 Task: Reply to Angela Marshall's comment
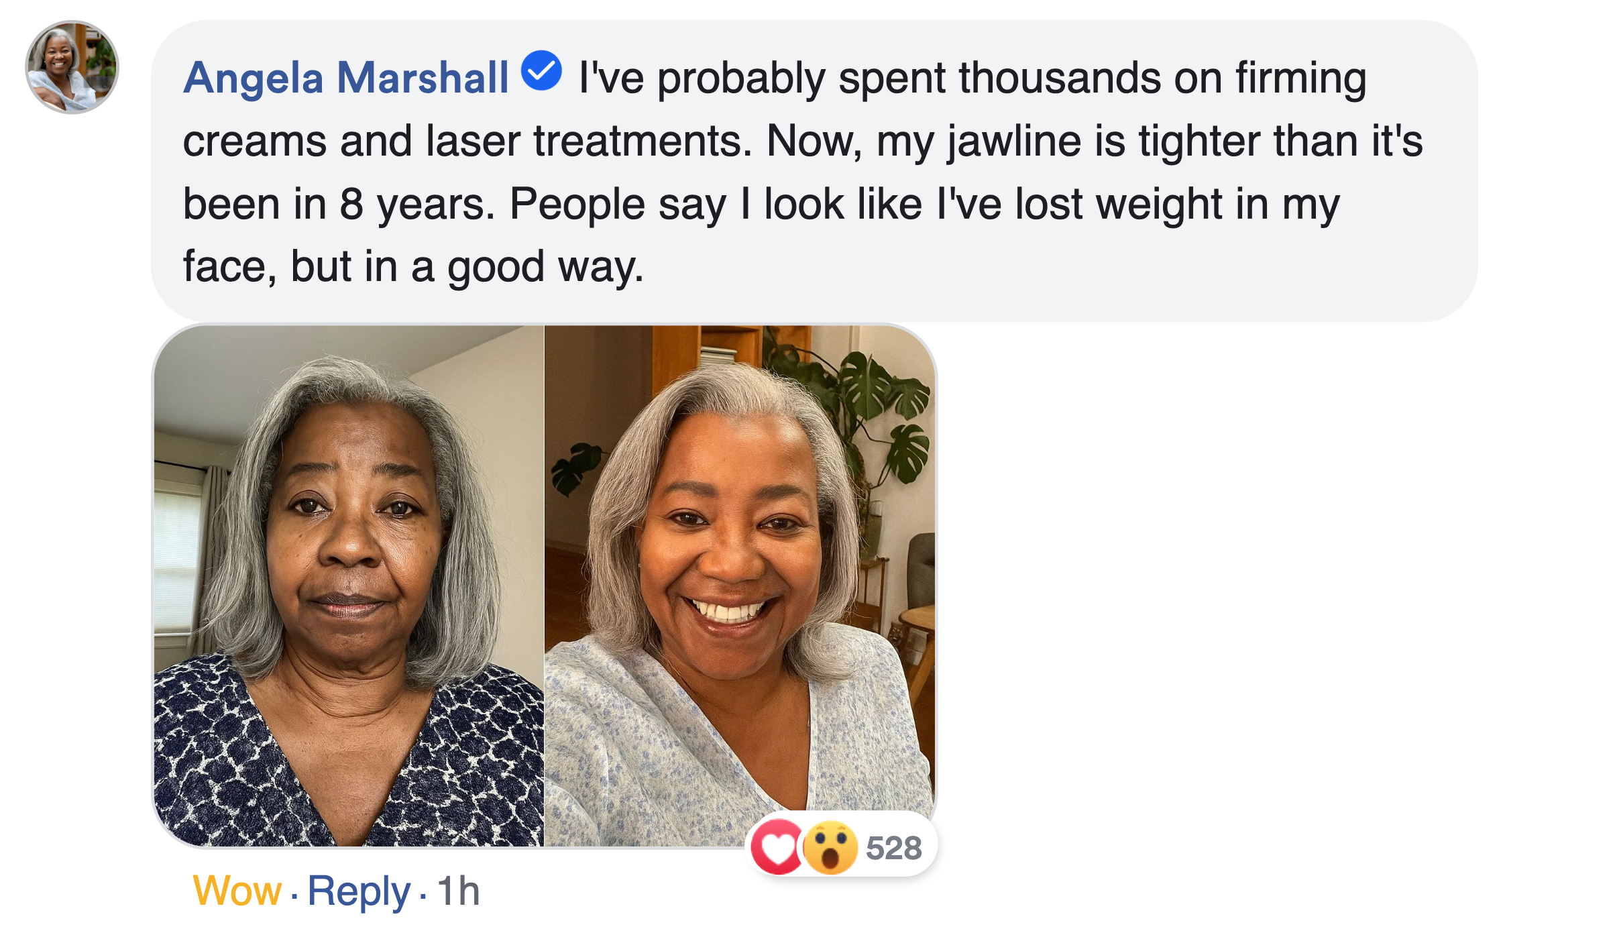359,891
